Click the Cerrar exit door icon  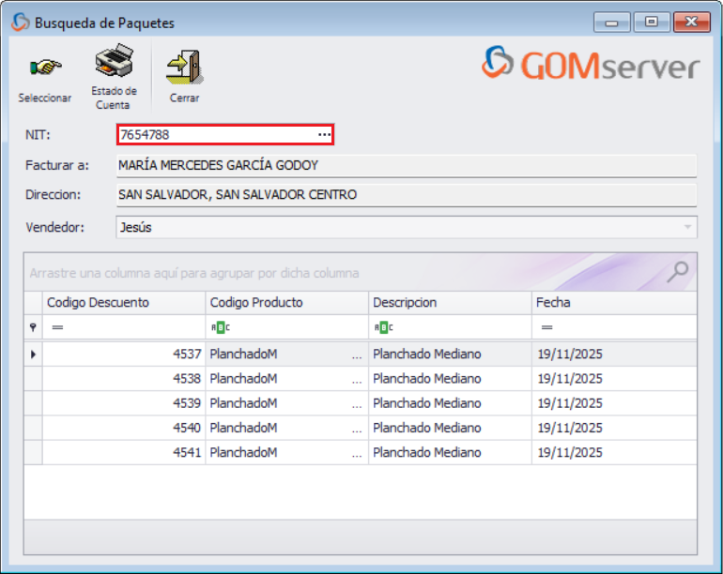184,68
